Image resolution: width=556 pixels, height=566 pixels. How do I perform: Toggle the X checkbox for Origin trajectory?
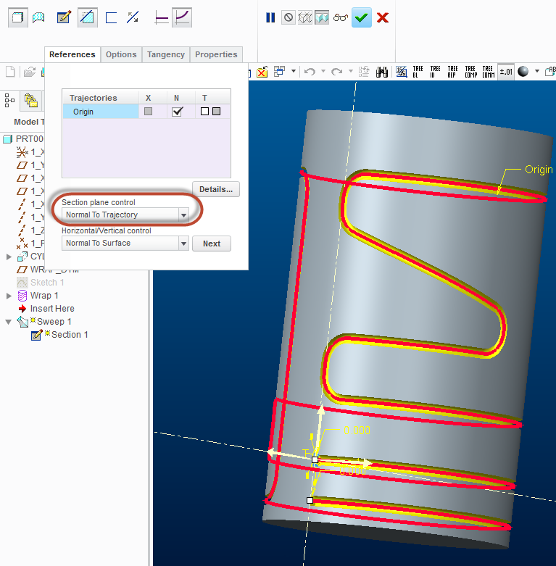coord(148,111)
